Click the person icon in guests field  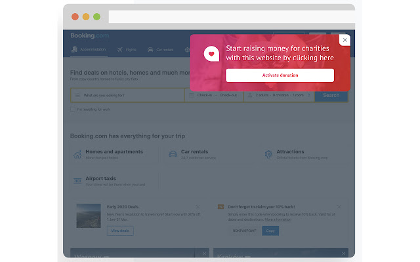tap(250, 95)
